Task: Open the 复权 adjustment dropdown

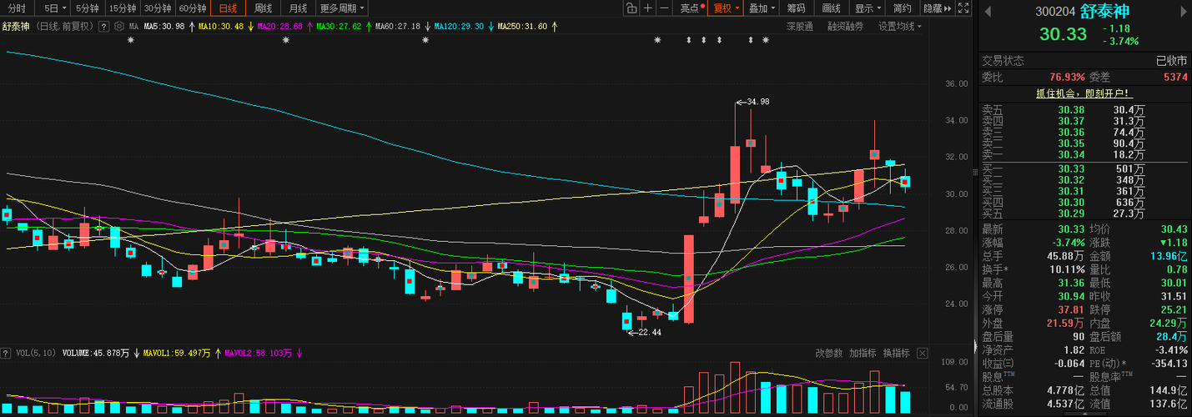Action: click(x=727, y=8)
